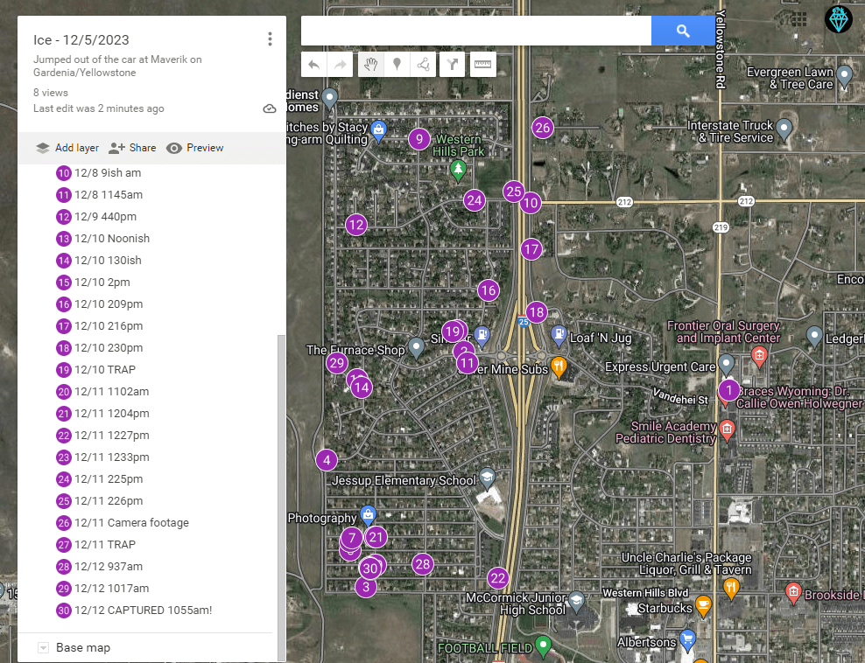The height and width of the screenshot is (663, 865).
Task: Expand the Base map section arrow
Action: (43, 648)
